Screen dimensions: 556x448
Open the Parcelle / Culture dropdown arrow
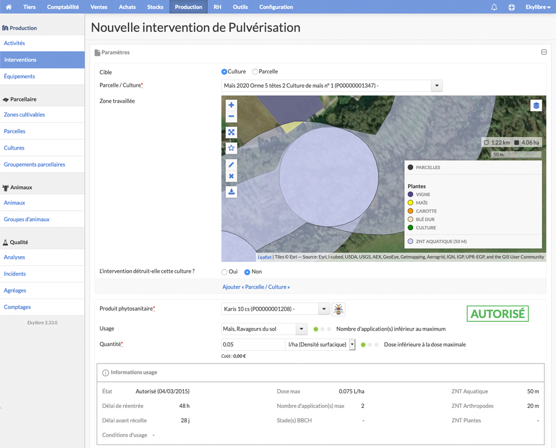pos(436,86)
